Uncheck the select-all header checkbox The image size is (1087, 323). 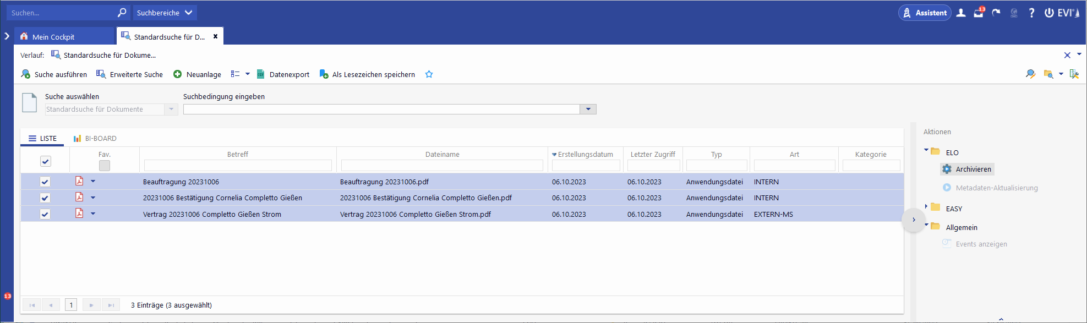click(46, 161)
